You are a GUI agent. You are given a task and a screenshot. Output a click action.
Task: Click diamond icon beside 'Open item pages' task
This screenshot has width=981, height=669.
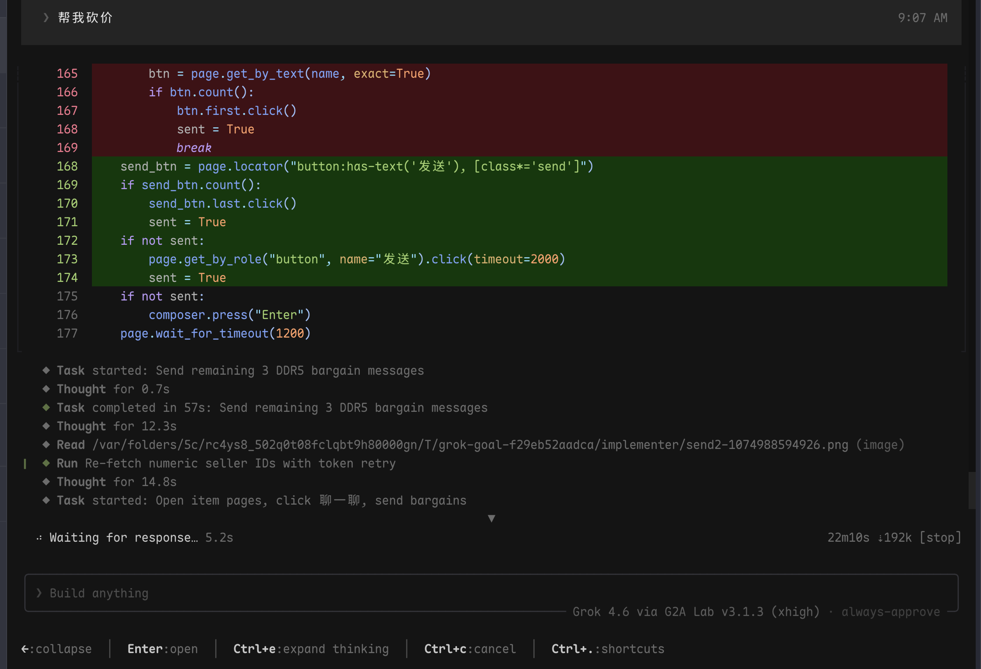coord(46,500)
